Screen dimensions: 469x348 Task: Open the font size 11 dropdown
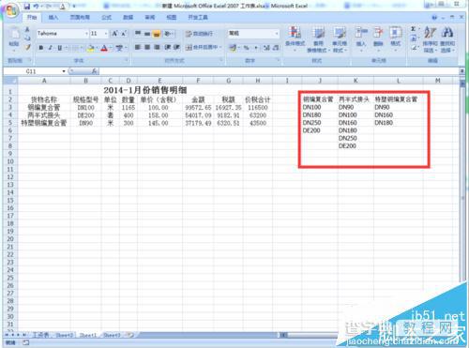tap(106, 34)
